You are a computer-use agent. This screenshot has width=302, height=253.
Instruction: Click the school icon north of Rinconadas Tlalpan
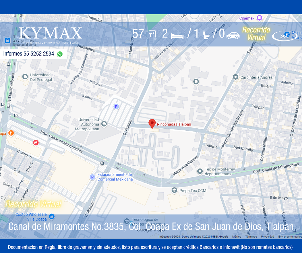pos(196,82)
